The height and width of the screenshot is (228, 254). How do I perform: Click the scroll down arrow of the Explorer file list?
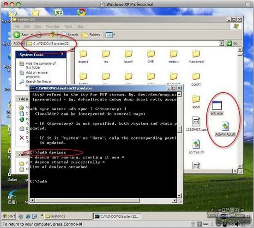point(240,166)
